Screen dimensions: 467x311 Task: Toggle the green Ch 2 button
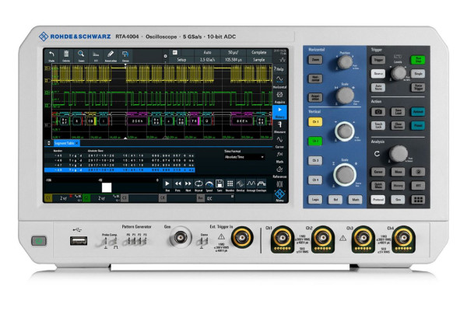[x=316, y=142]
